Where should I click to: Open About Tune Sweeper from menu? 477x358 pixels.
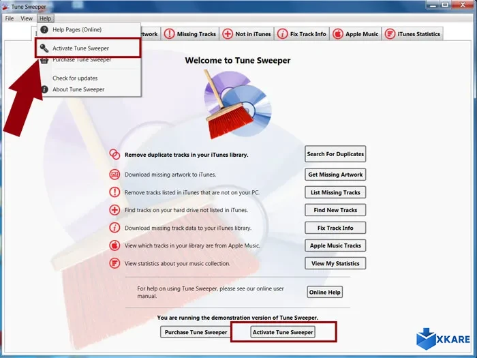pyautogui.click(x=88, y=89)
